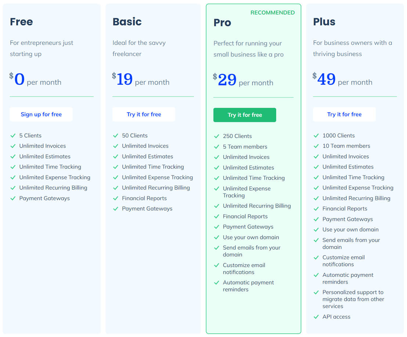Click the checkmark beside 5 Team members
407x337 pixels.
pyautogui.click(x=217, y=147)
